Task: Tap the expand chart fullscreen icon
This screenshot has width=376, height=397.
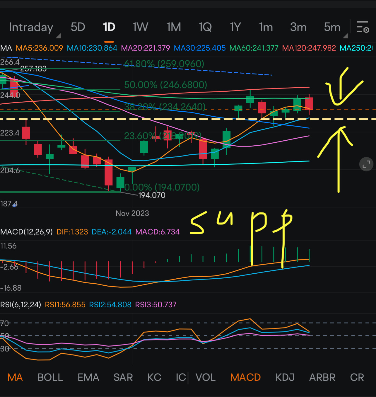Action: tap(366, 164)
